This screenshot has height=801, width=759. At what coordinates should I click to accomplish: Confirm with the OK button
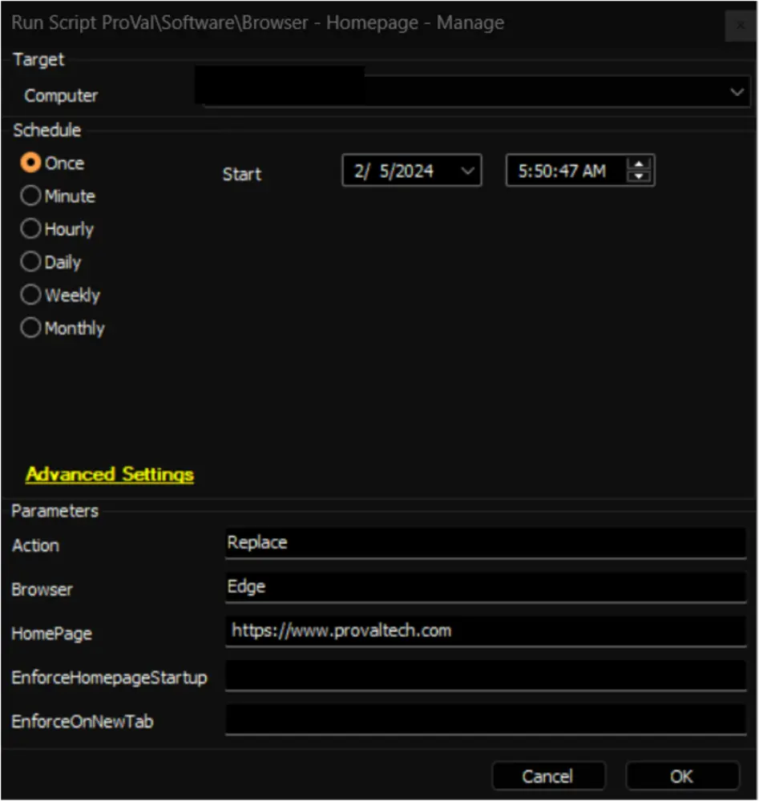coord(682,776)
